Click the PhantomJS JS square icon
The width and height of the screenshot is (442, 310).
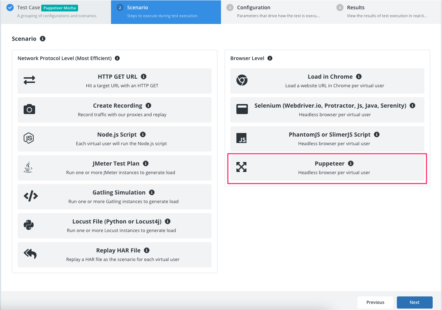tap(241, 138)
